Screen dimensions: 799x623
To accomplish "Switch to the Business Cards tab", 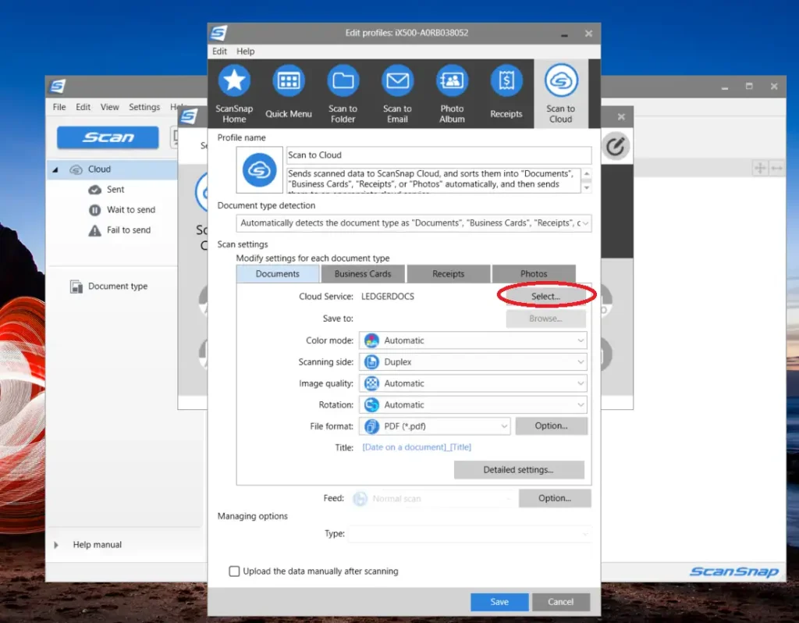I will click(x=363, y=274).
